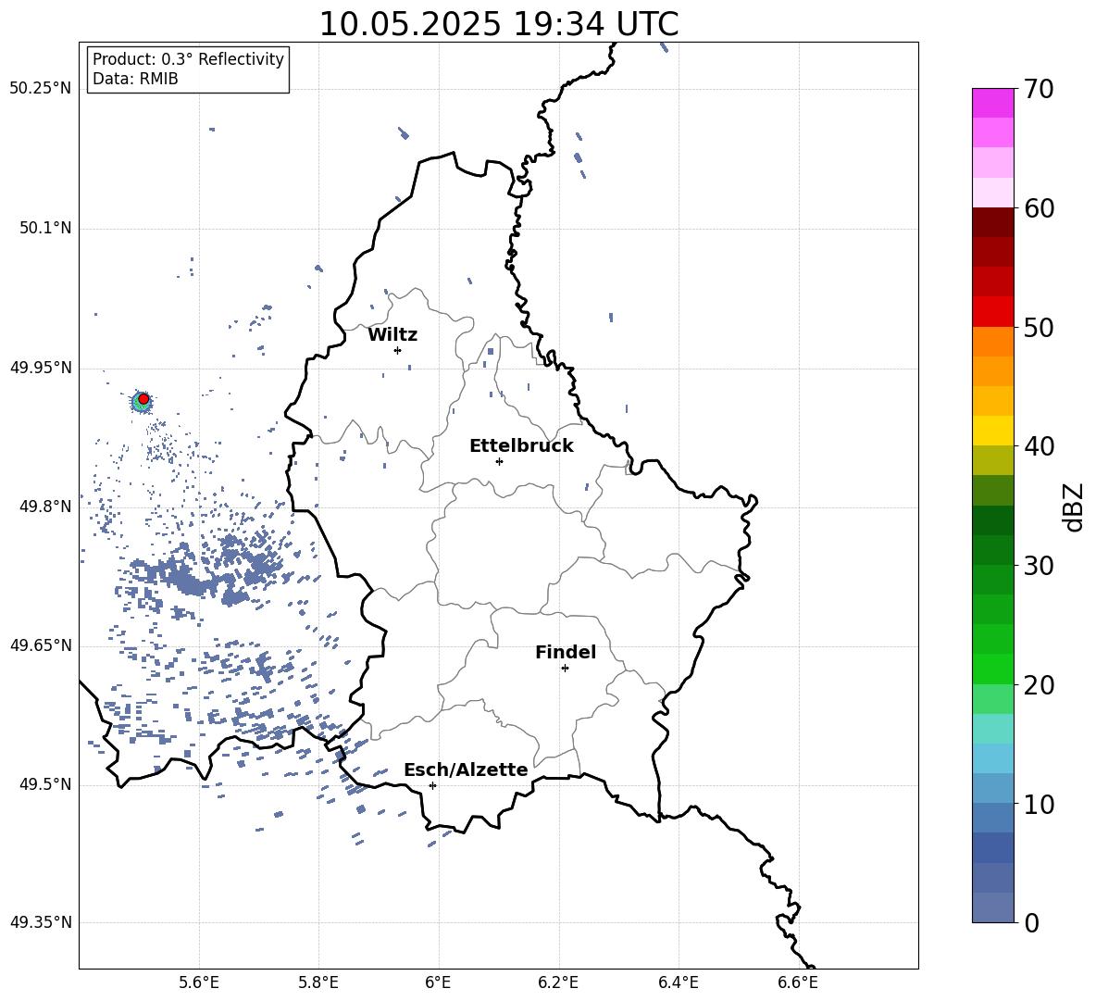Click the 5.8°E longitude label
The image size is (1096, 1001).
pyautogui.click(x=318, y=982)
